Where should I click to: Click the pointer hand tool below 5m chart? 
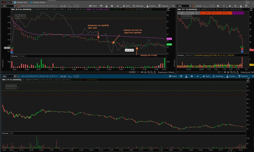coord(155,72)
